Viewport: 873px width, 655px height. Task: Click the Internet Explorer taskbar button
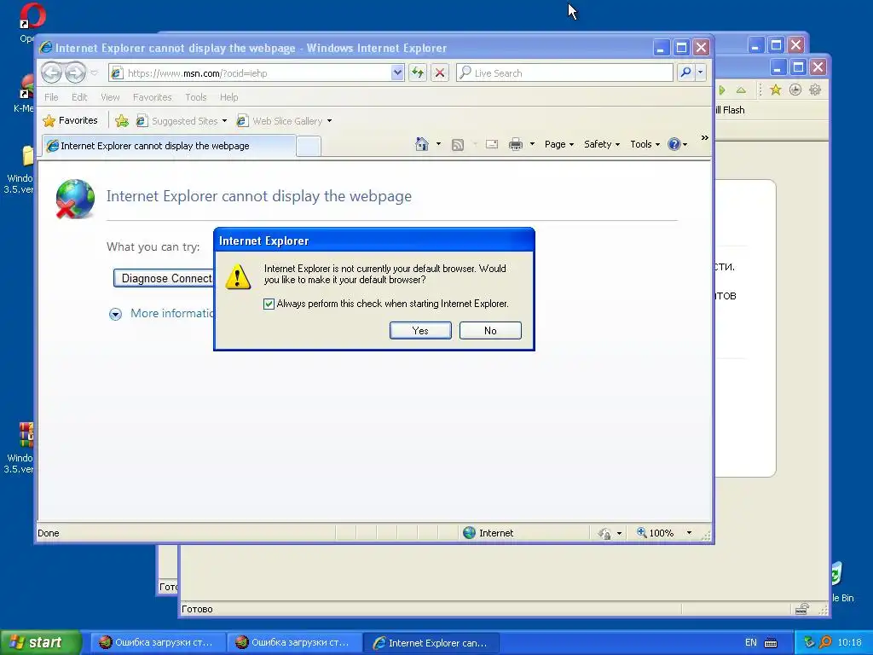pyautogui.click(x=431, y=643)
